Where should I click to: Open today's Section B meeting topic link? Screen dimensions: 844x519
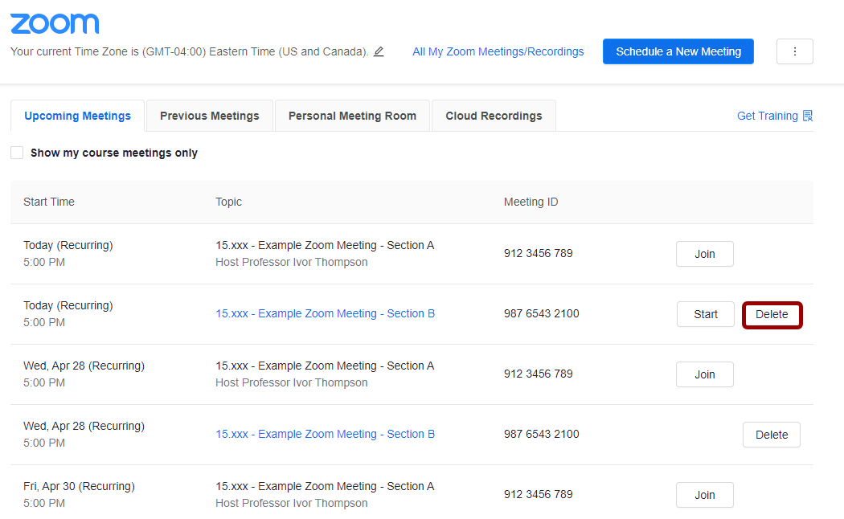[325, 313]
